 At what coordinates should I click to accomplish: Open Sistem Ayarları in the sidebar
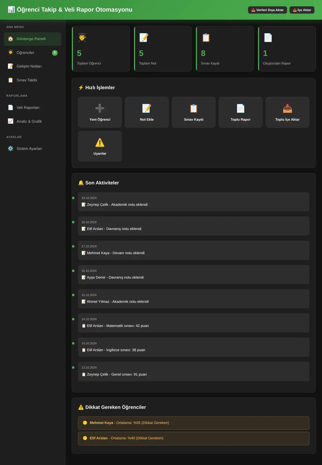[32, 149]
